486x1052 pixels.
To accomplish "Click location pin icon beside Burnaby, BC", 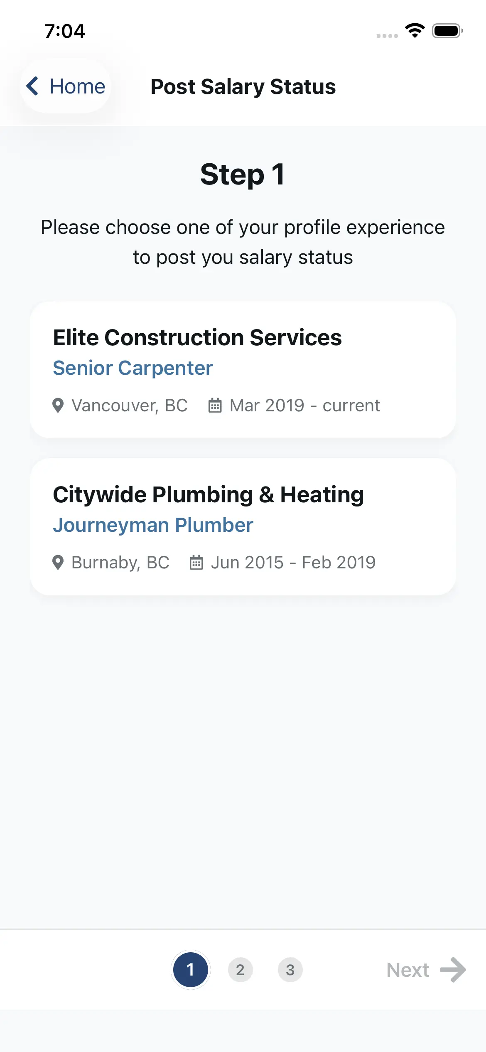I will (x=58, y=563).
